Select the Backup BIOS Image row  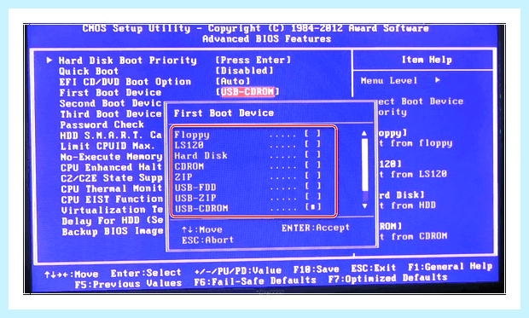[113, 232]
